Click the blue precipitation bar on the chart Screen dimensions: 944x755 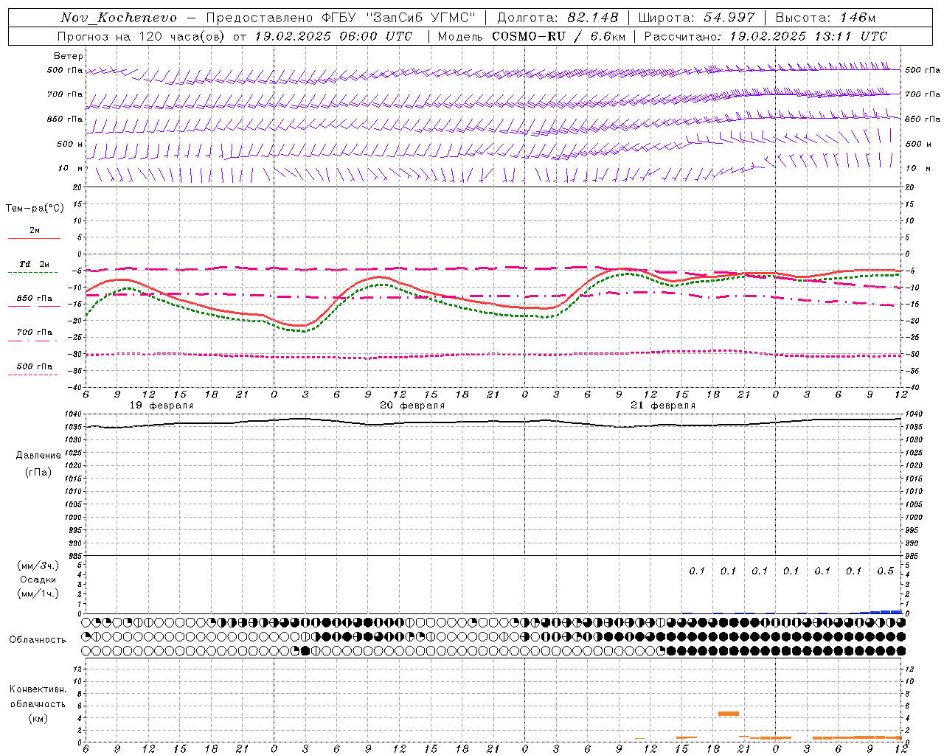click(881, 611)
